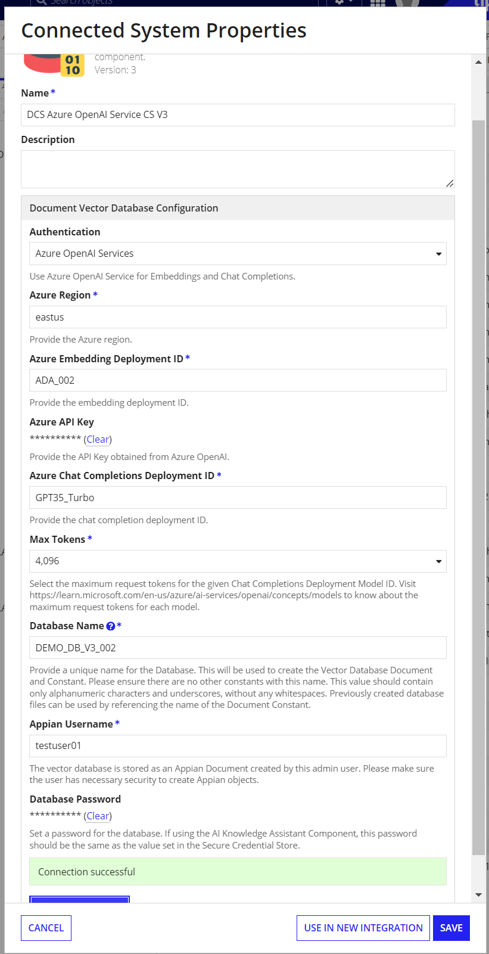Click the Database Name input box
The height and width of the screenshot is (954, 489).
pyautogui.click(x=238, y=648)
